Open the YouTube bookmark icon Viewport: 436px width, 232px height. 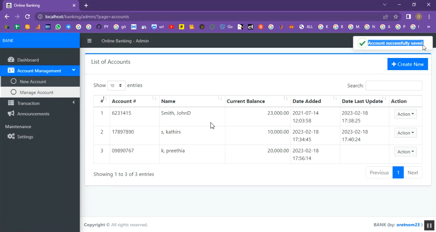171,27
